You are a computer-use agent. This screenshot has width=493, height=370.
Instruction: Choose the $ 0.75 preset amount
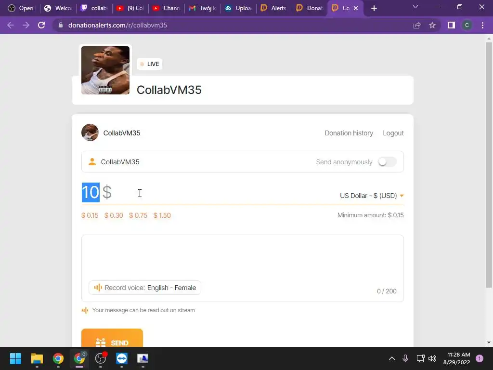coord(138,215)
